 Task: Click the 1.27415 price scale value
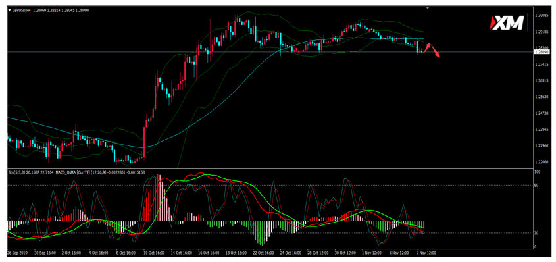541,64
